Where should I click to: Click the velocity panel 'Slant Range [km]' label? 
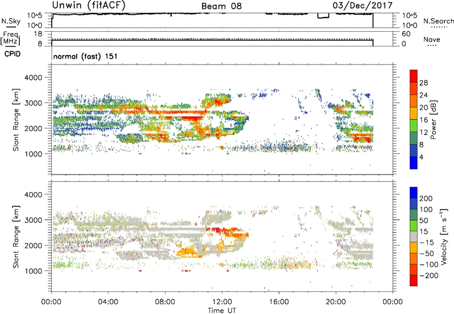click(16, 237)
